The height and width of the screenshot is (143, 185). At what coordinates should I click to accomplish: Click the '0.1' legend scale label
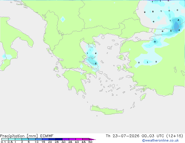click(x=3, y=142)
